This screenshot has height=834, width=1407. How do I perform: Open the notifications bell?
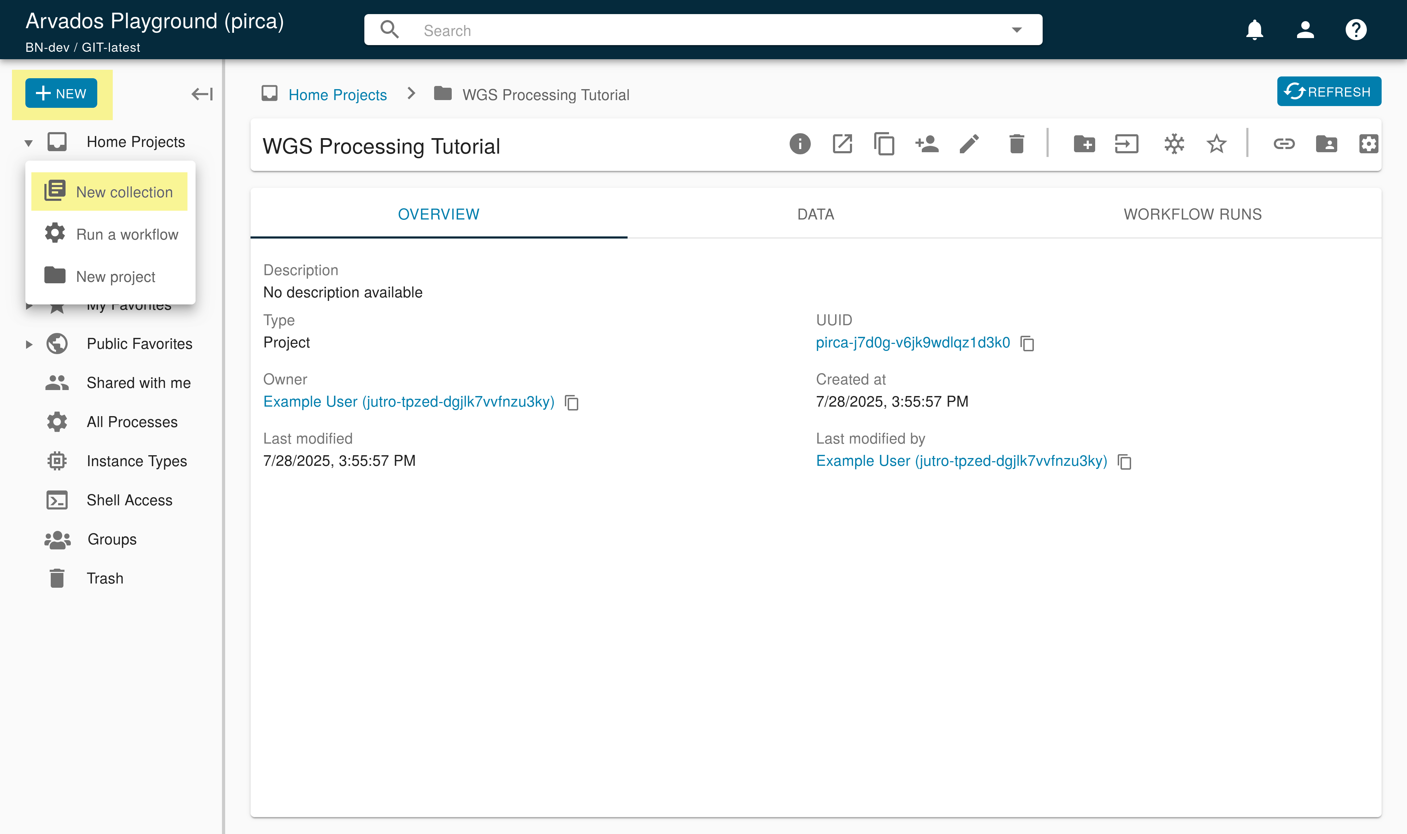[1254, 29]
